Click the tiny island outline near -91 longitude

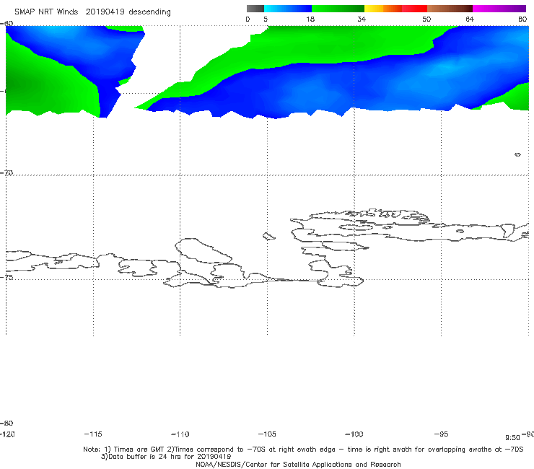(517, 154)
